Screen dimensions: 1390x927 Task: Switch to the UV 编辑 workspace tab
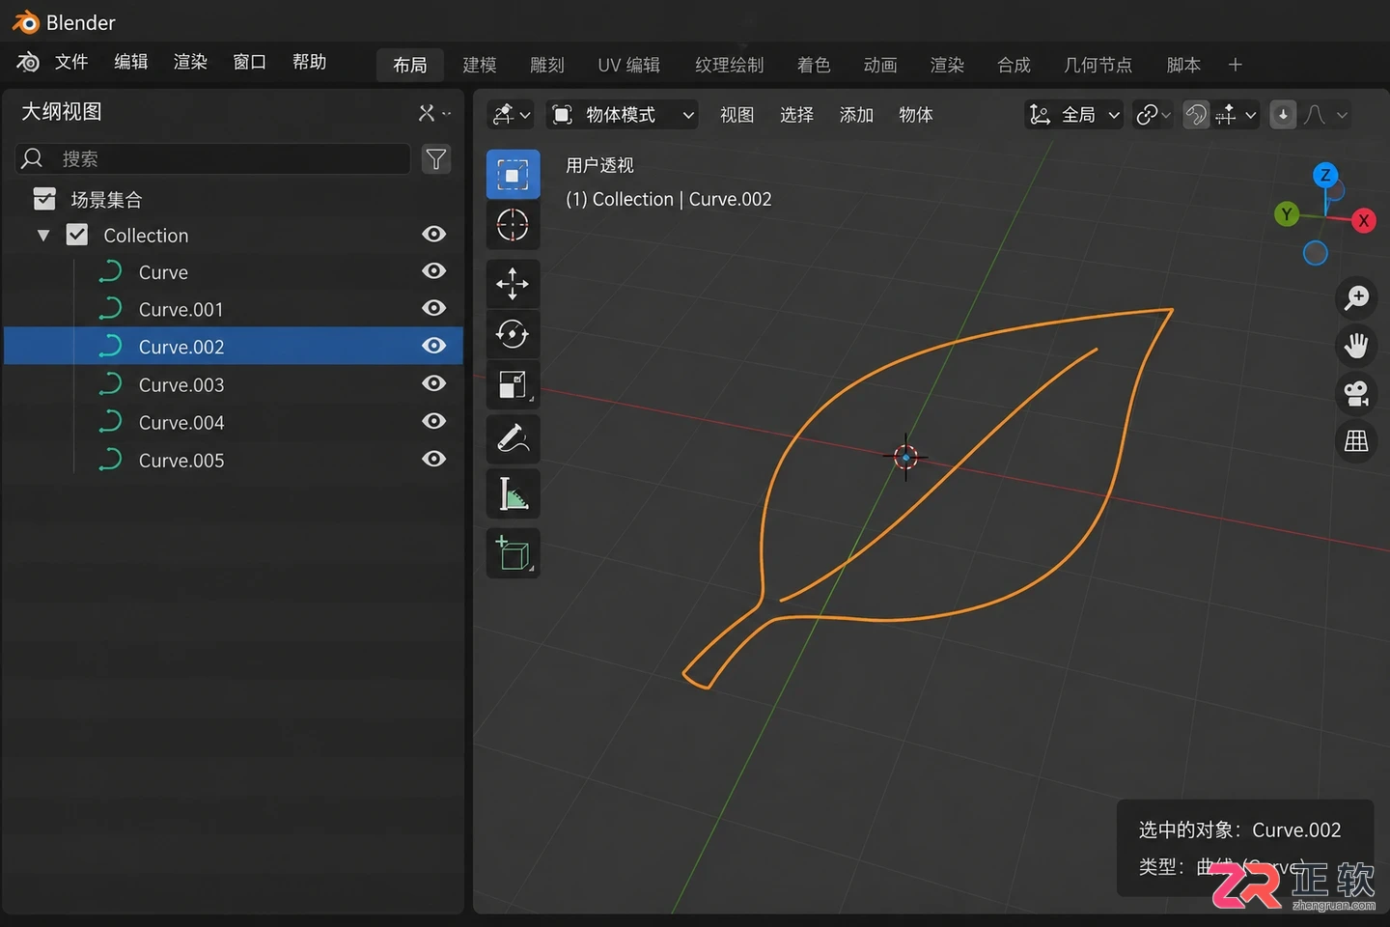629,65
